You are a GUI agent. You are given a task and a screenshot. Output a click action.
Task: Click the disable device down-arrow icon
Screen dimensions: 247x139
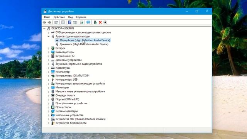[x=105, y=22]
